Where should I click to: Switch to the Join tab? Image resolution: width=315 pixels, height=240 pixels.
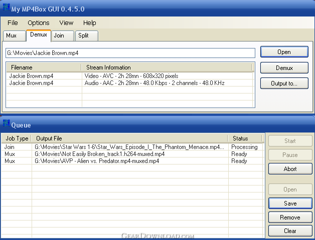[x=63, y=35]
